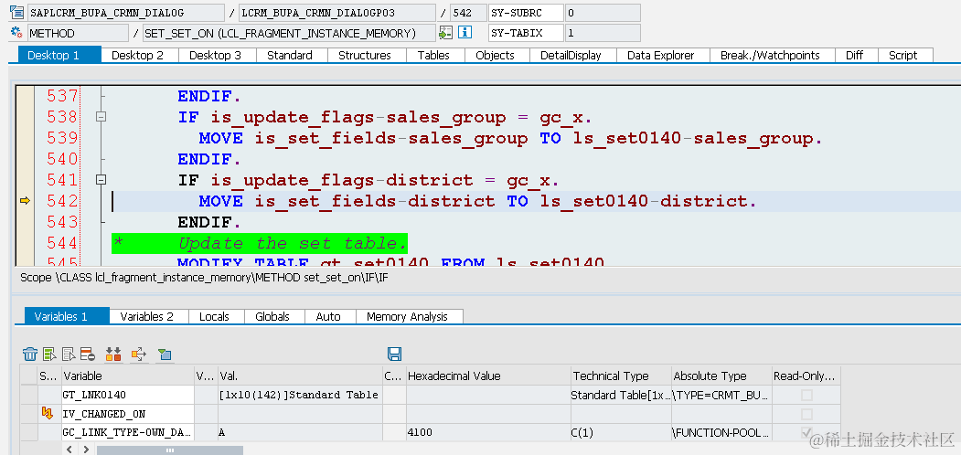Toggle the Read-Only checkbox for GC_LINK_TYPE-OWN_DA
The image size is (961, 455).
point(807,432)
